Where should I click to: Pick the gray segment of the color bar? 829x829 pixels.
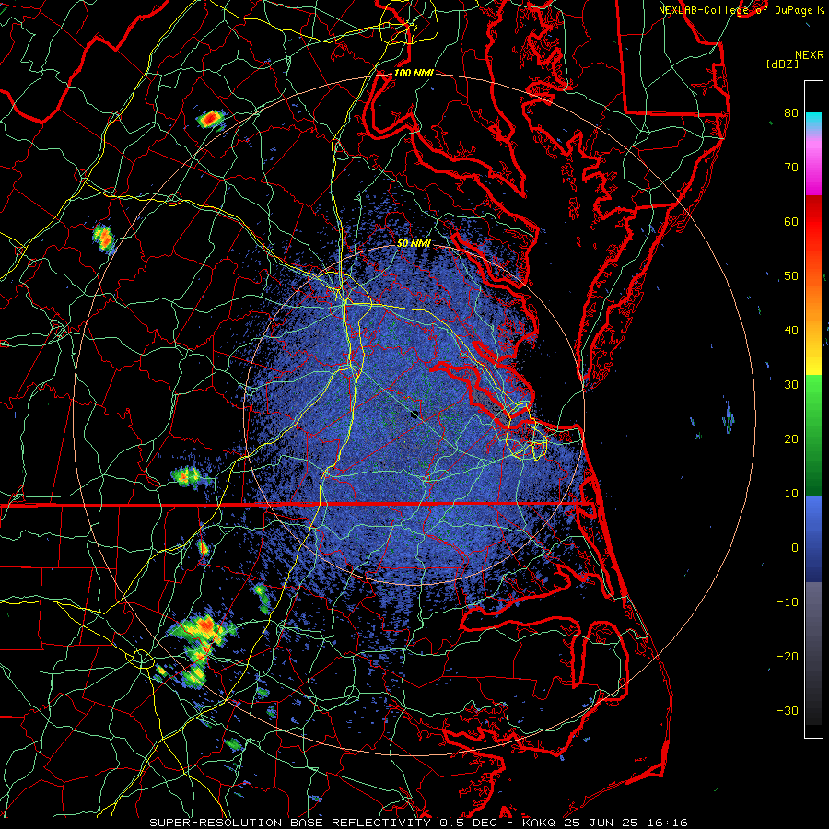813,653
